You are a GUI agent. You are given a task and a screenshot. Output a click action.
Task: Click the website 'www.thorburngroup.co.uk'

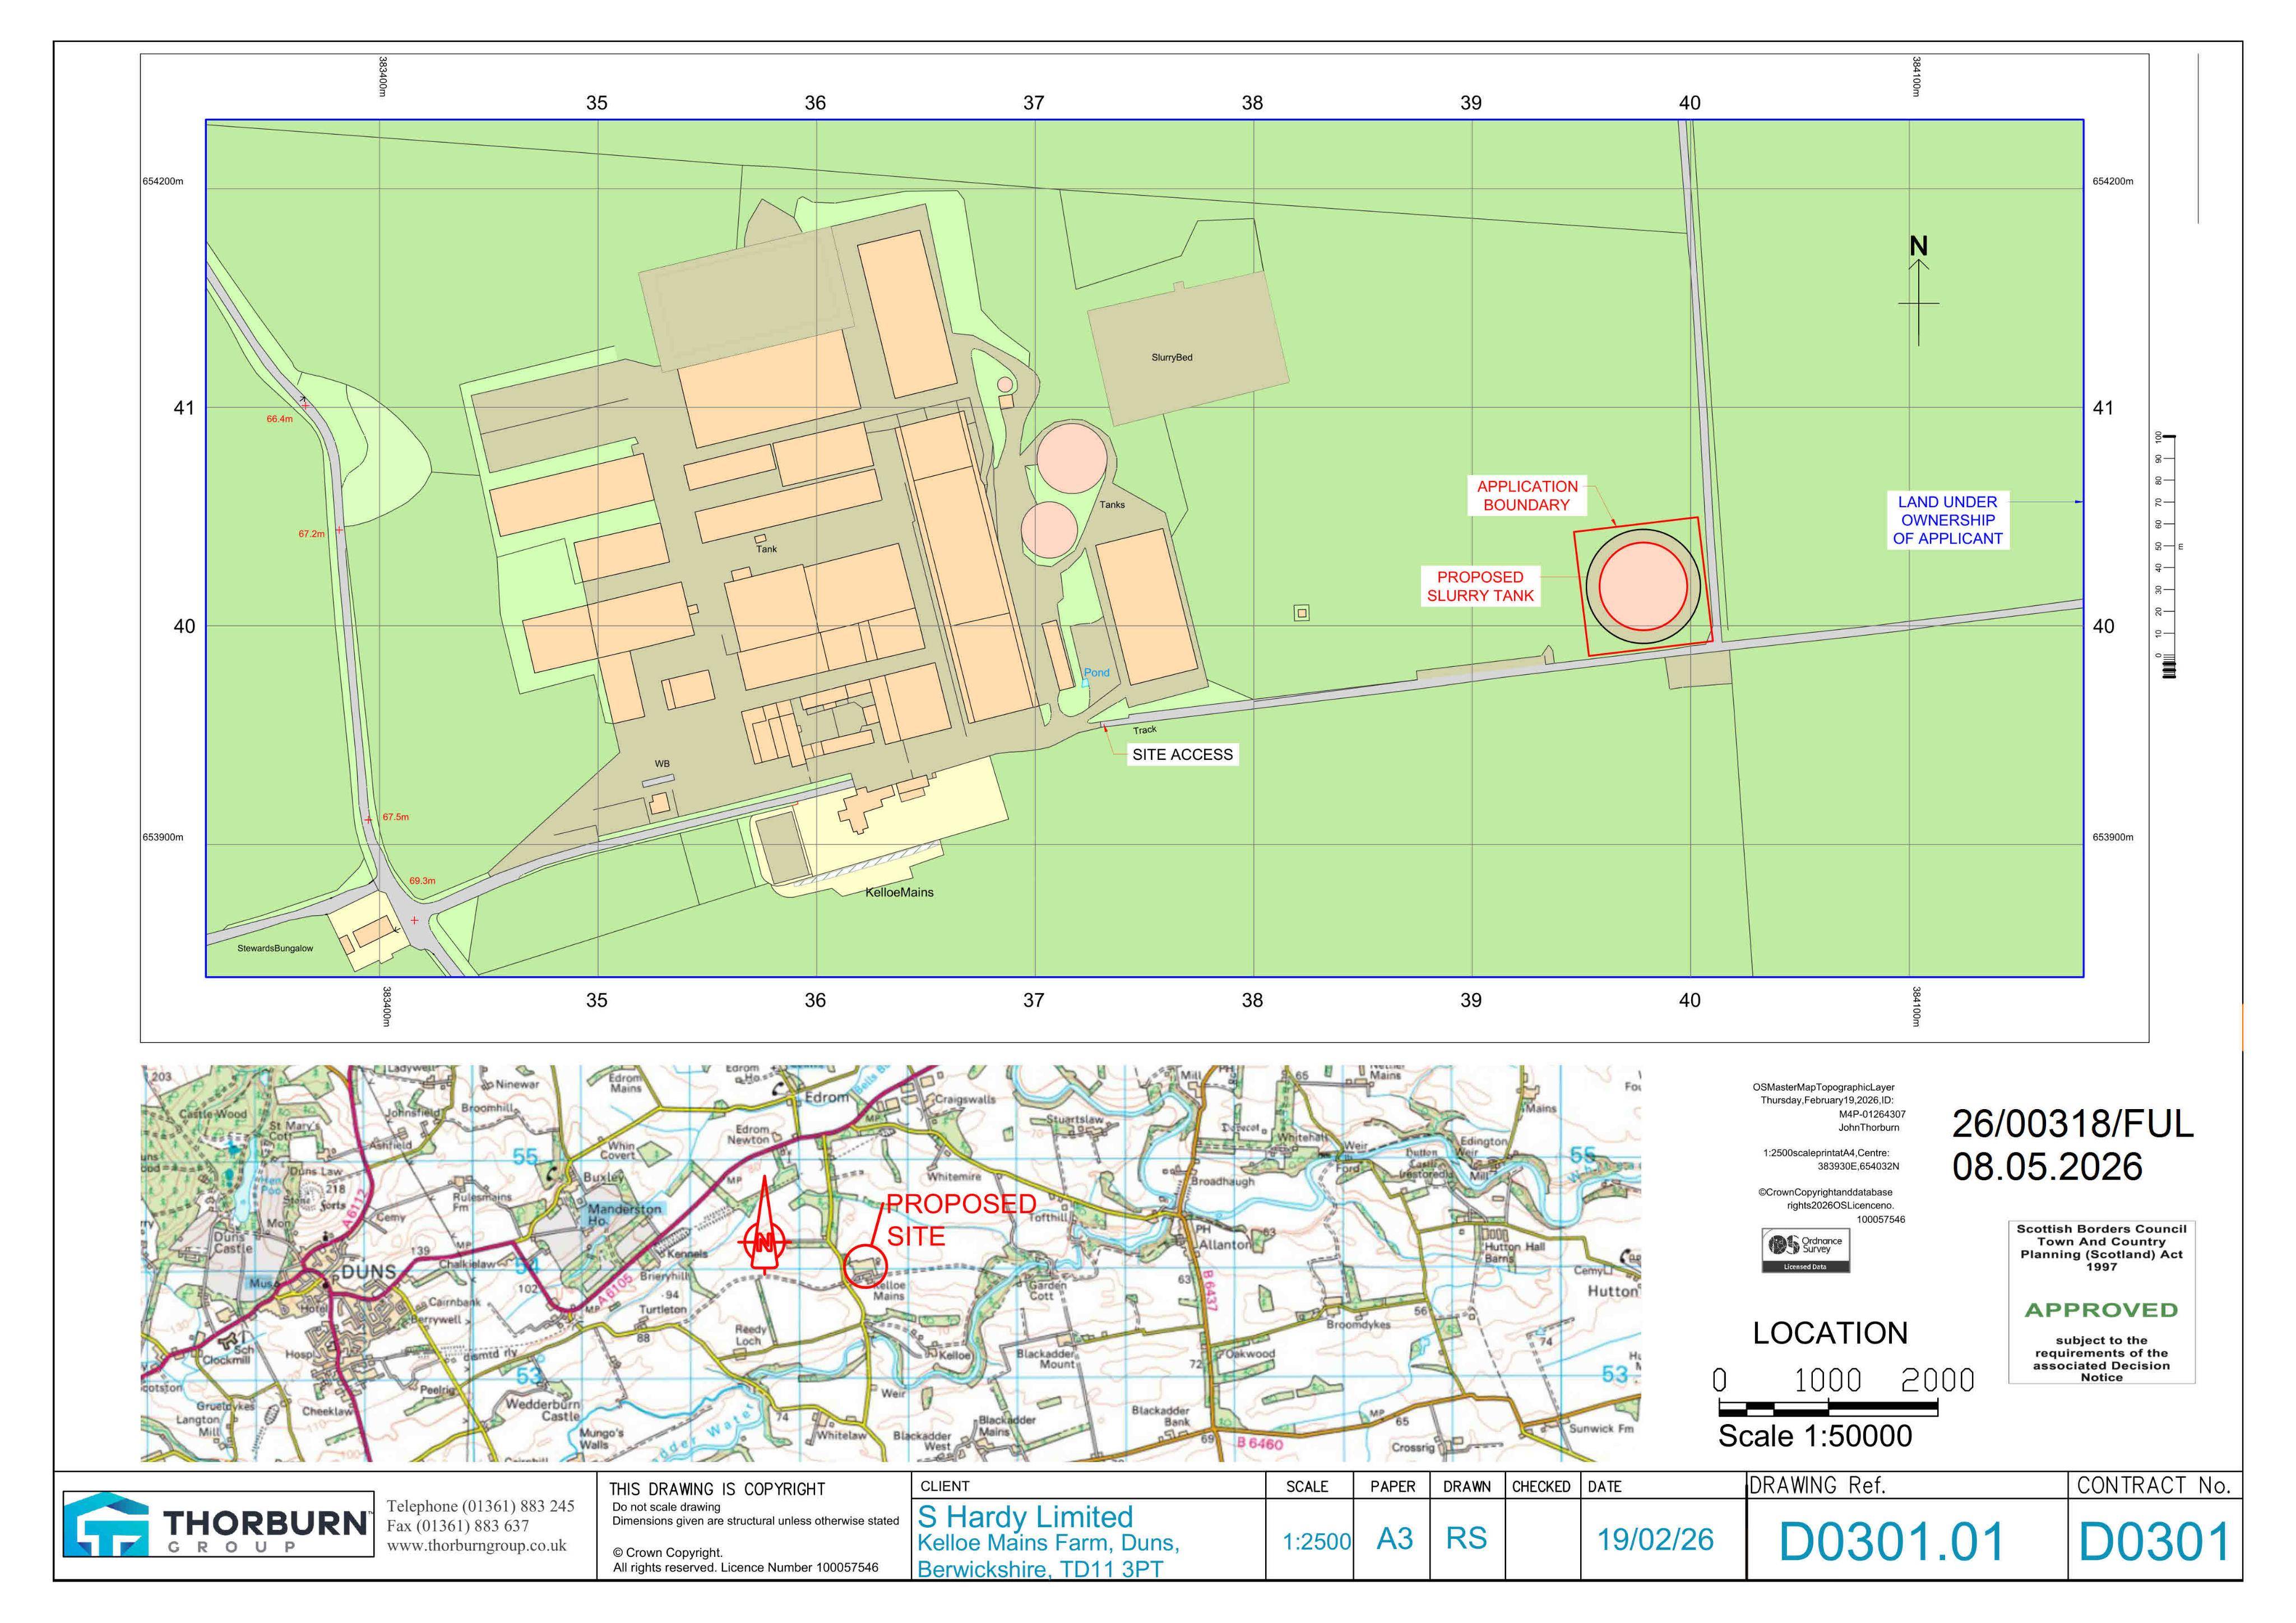476,1546
